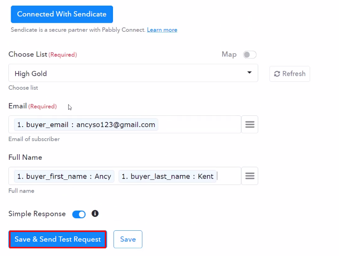Click the Refresh button
The height and width of the screenshot is (256, 339).
click(x=290, y=74)
